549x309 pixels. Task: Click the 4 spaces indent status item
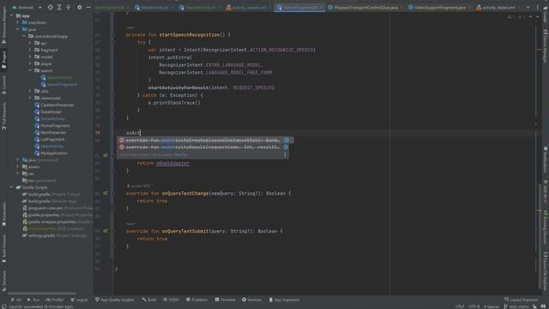pyautogui.click(x=492, y=306)
